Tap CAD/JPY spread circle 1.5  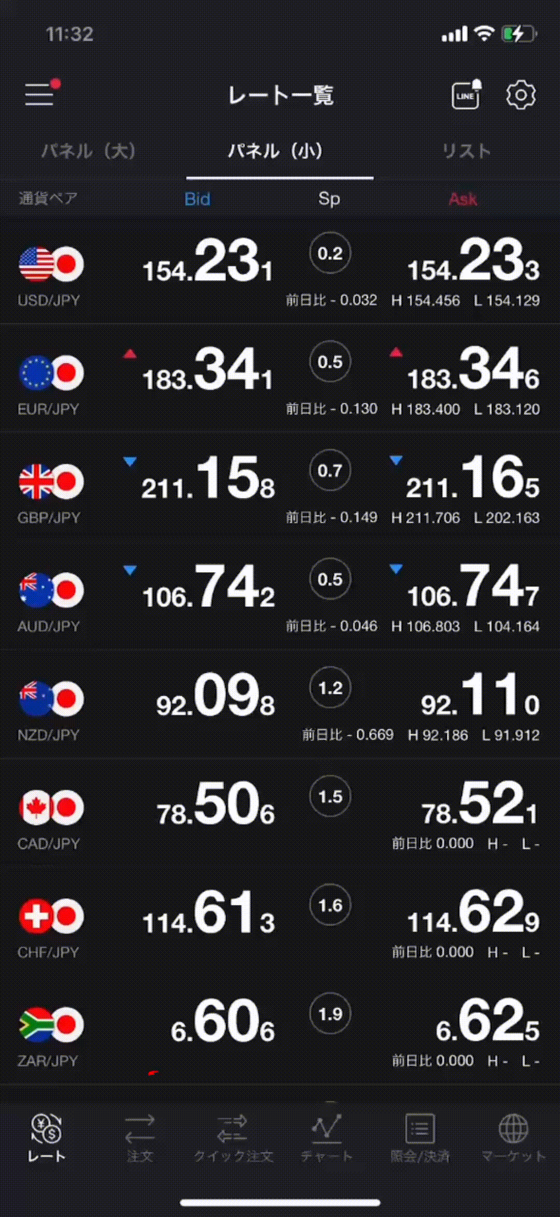pyautogui.click(x=330, y=796)
